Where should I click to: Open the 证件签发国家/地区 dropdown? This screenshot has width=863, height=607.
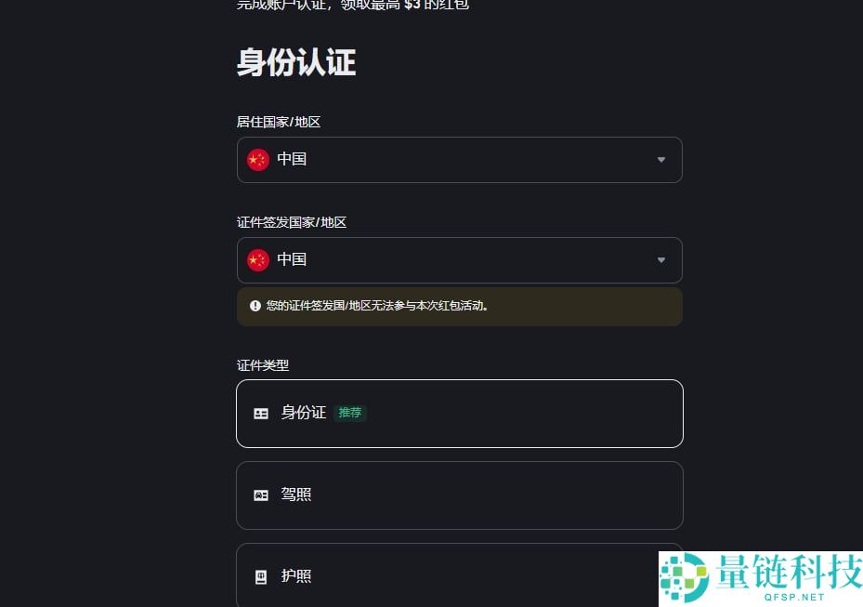[459, 259]
